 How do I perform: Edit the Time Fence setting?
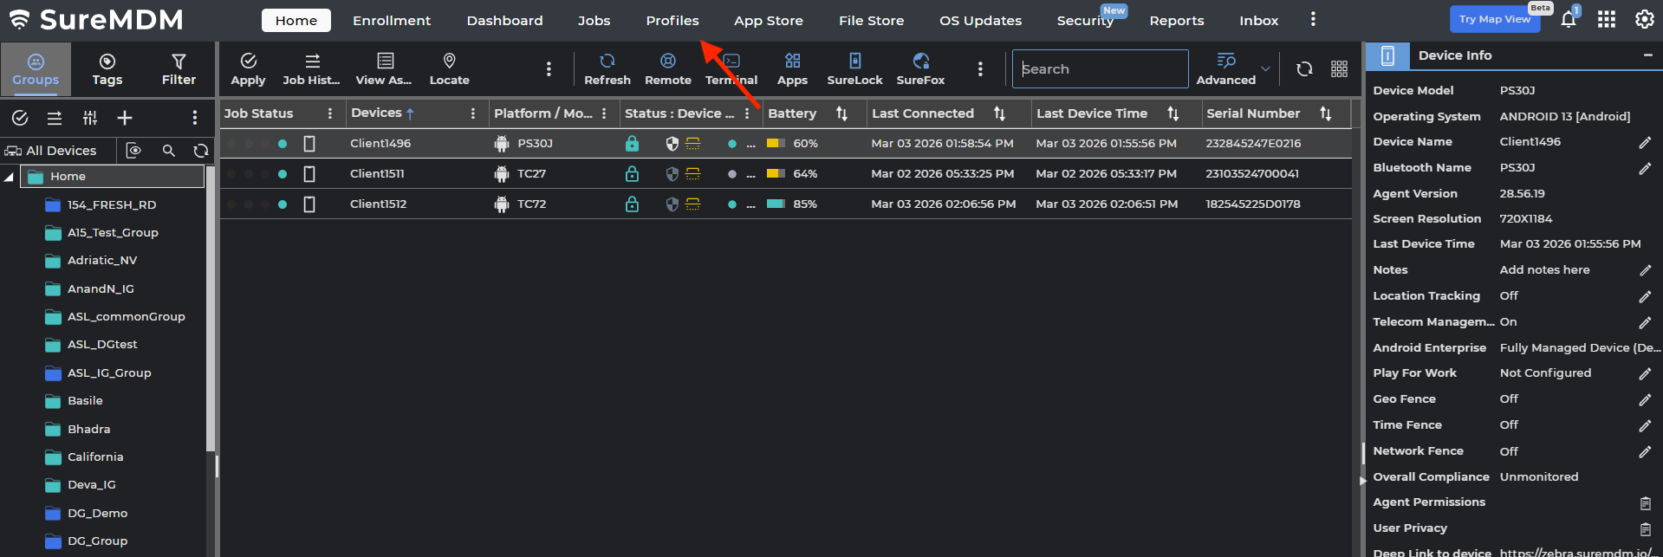tap(1645, 425)
